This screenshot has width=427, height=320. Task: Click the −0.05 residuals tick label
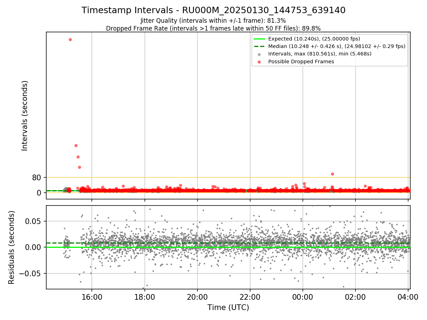30,273
